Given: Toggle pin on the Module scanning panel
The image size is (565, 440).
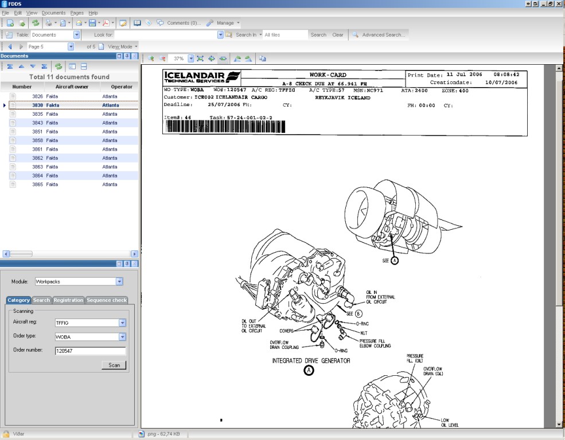Looking at the screenshot, I should (127, 264).
